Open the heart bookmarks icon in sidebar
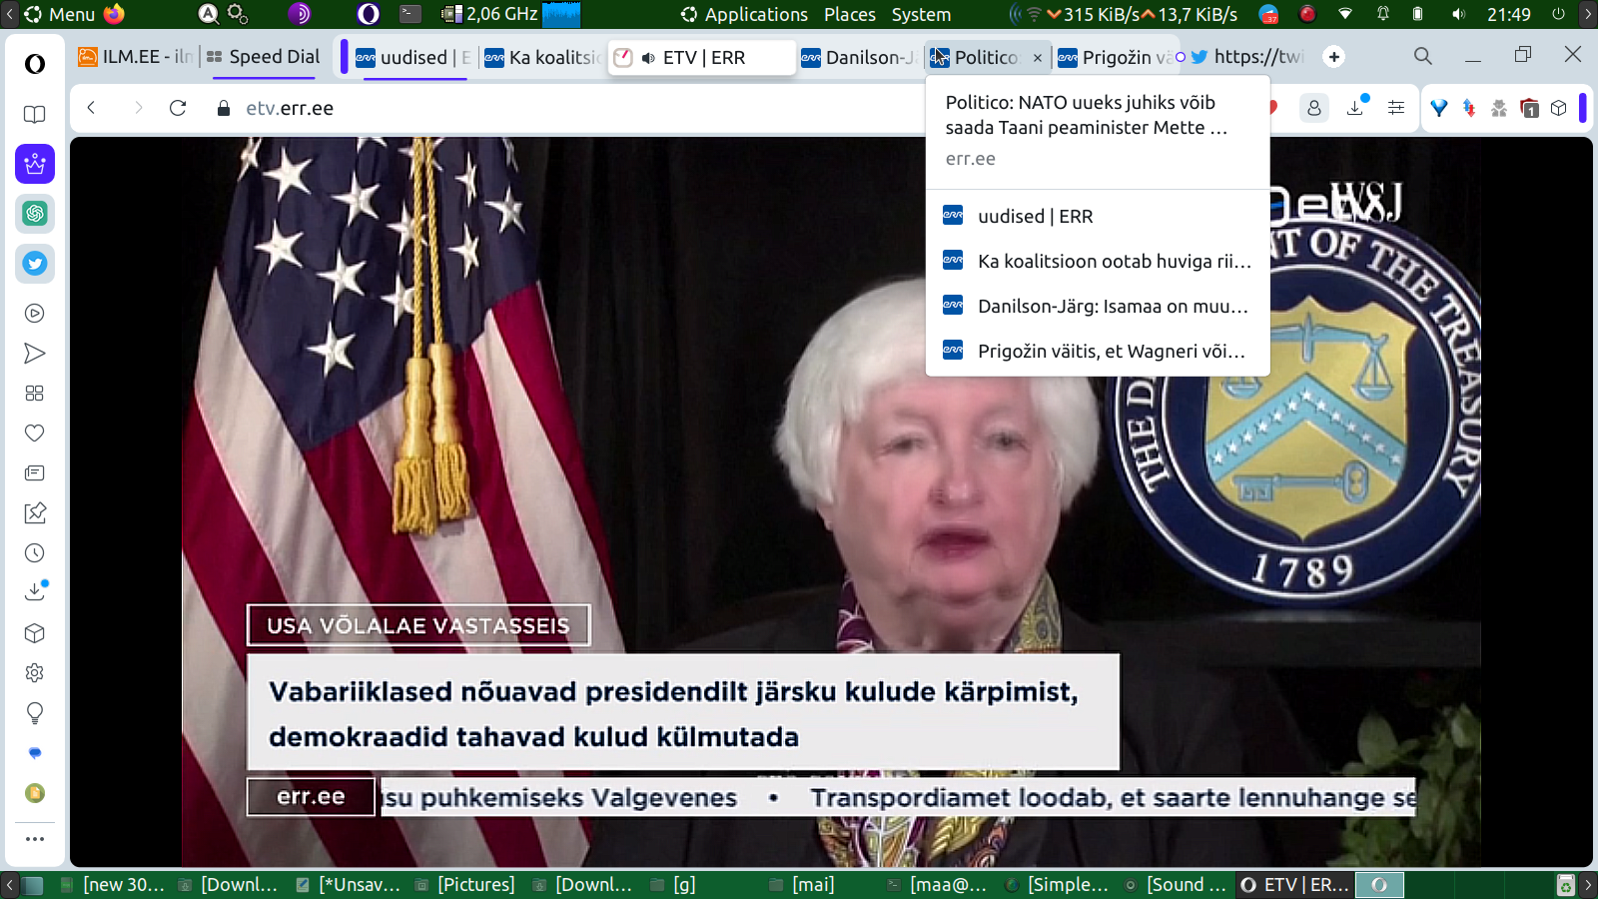The width and height of the screenshot is (1598, 899). 35,434
